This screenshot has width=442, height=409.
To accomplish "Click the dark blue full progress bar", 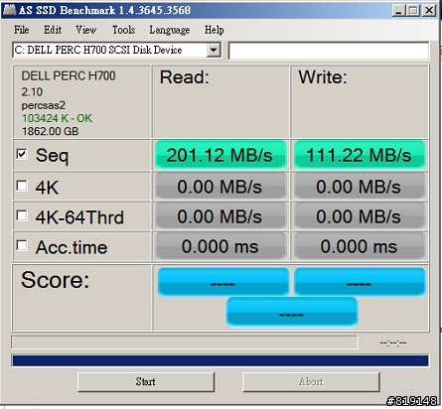I will [x=221, y=360].
